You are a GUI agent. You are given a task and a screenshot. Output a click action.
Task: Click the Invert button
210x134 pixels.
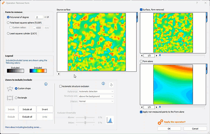pos(45,109)
